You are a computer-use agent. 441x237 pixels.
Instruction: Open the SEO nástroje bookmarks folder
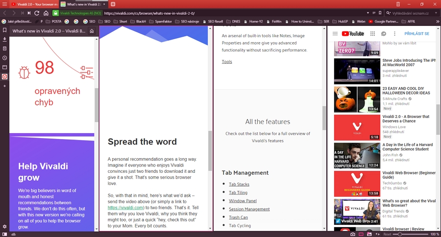[x=187, y=22]
